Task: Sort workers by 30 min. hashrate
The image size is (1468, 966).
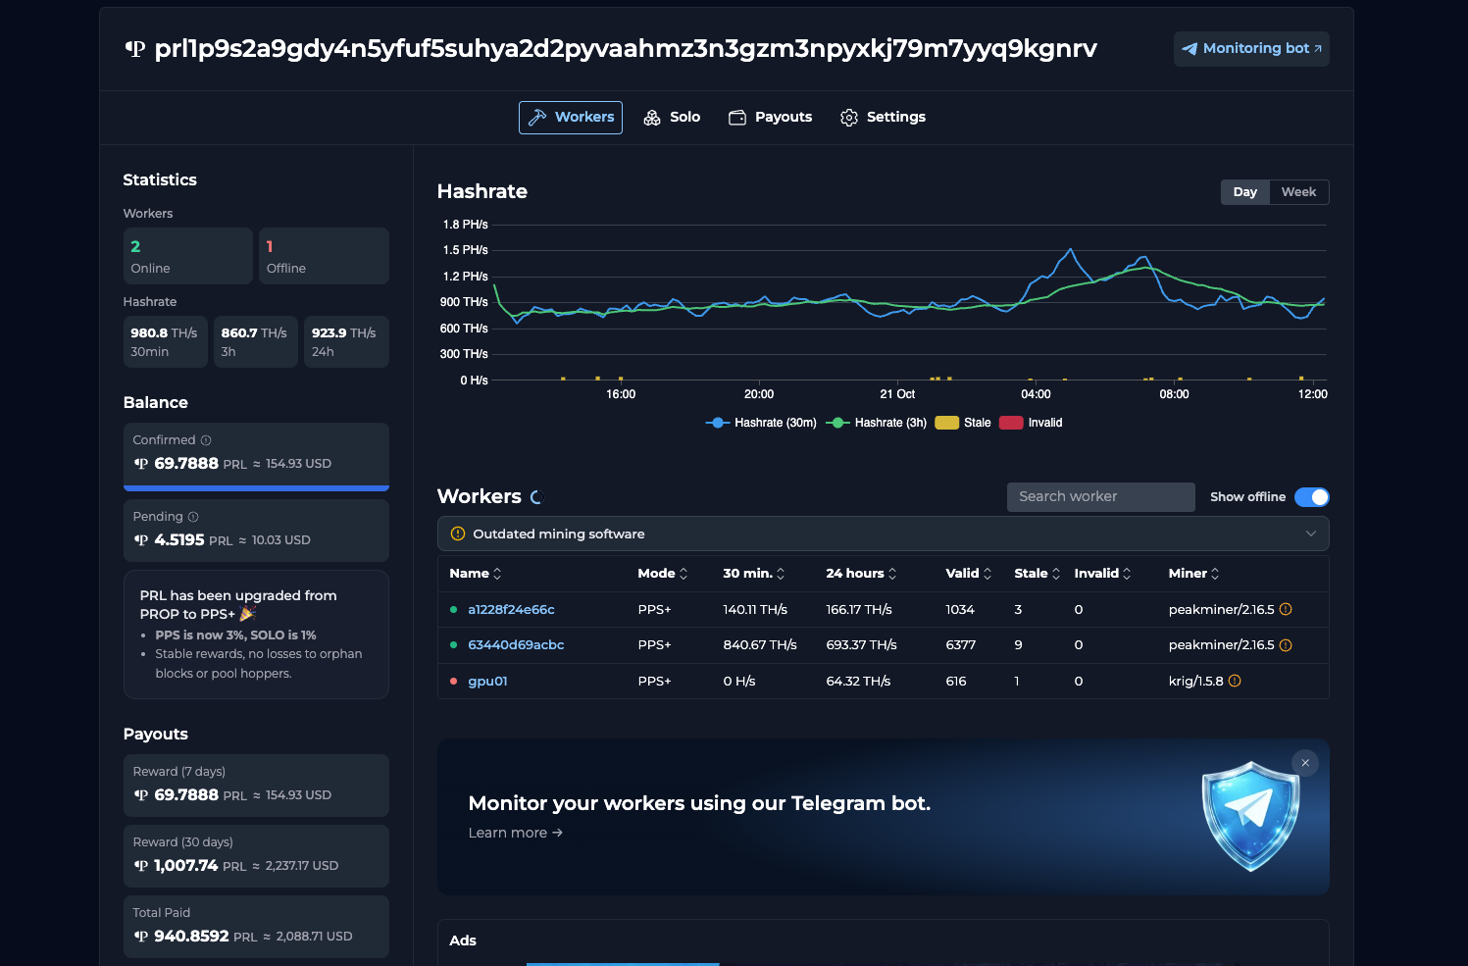Action: point(754,574)
